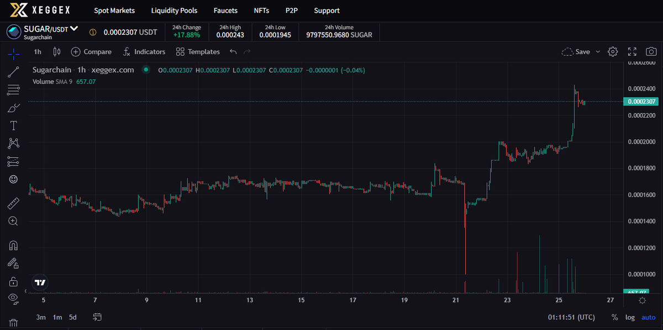Select the XABCD pattern tool
This screenshot has height=330, width=663.
coord(13,143)
